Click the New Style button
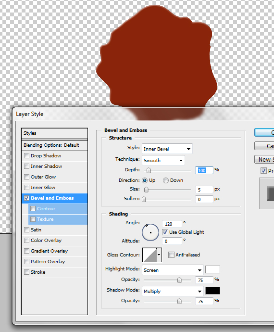The width and height of the screenshot is (274, 332). tap(264, 159)
